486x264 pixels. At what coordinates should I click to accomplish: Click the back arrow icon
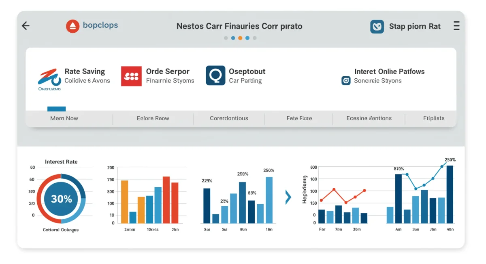(26, 26)
